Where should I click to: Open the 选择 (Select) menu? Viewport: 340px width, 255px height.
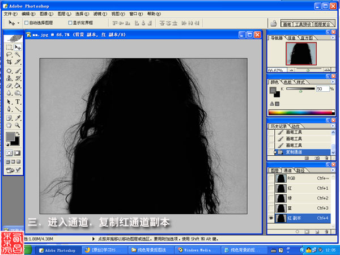click(82, 14)
